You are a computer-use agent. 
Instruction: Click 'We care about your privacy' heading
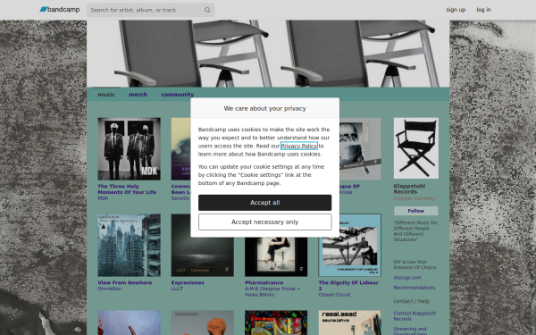pos(265,108)
